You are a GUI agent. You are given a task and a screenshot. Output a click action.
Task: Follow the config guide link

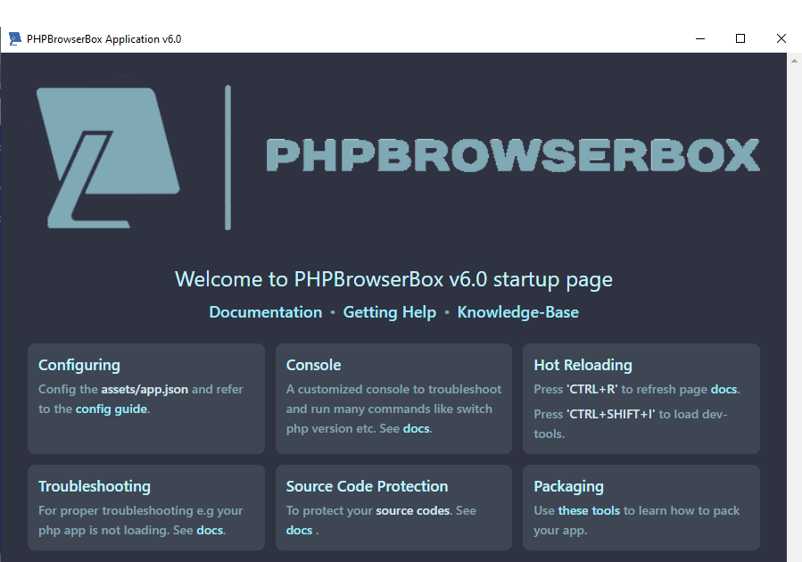(112, 409)
